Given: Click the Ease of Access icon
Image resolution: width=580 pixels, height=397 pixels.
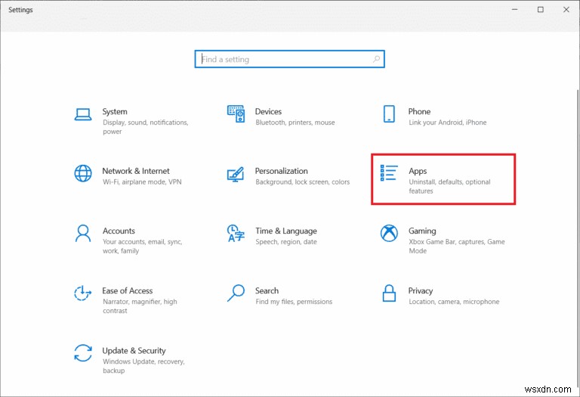Looking at the screenshot, I should [83, 293].
